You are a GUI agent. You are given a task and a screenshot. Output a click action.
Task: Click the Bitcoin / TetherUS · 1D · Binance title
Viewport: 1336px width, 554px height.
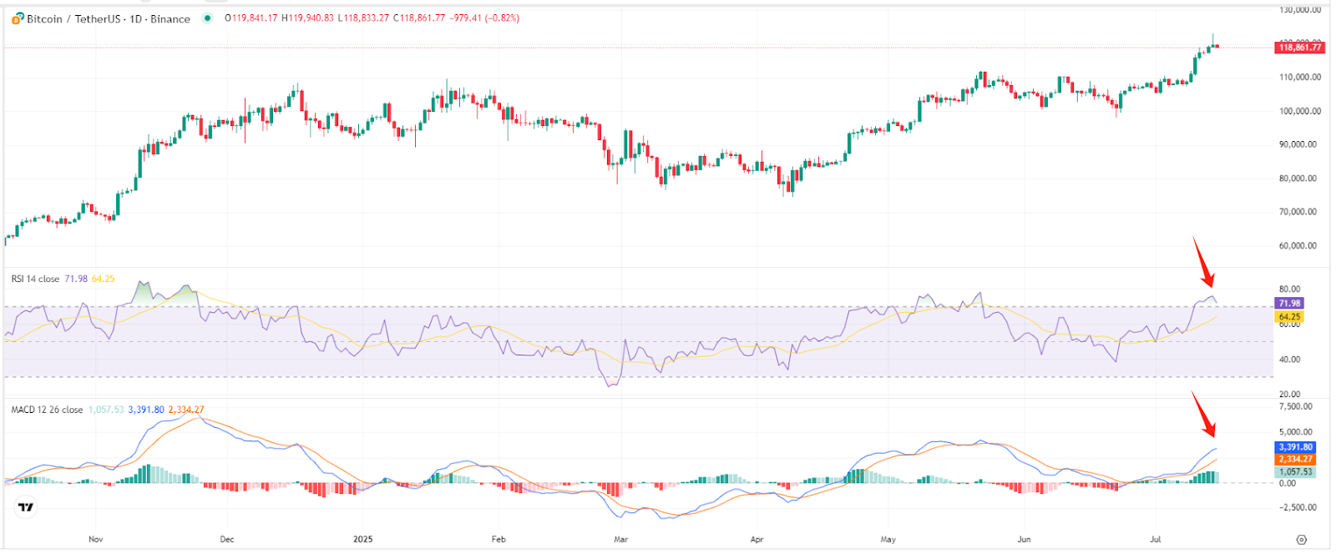point(109,18)
